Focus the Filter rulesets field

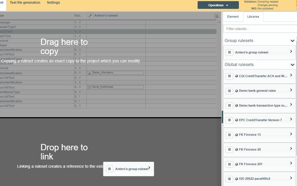(x=260, y=29)
